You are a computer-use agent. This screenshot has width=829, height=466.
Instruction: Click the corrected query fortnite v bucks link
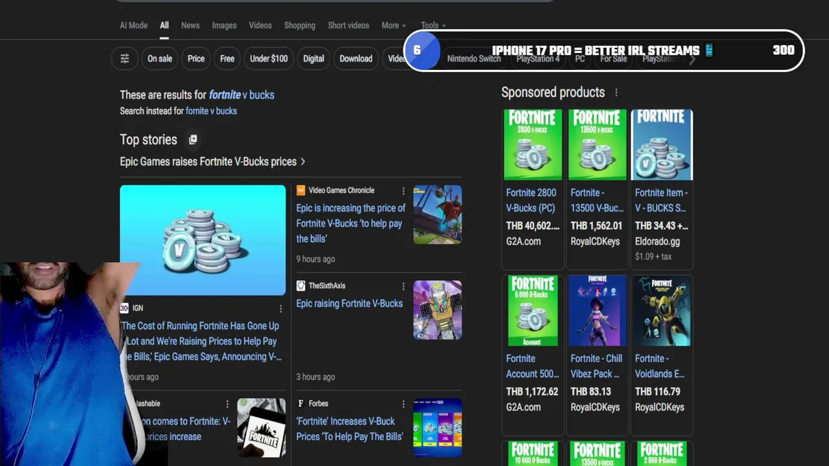(x=242, y=94)
